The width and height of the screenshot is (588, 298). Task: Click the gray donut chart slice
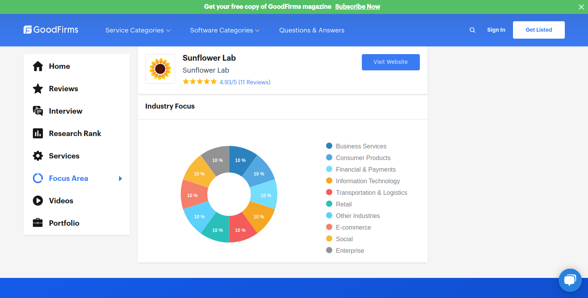click(217, 160)
